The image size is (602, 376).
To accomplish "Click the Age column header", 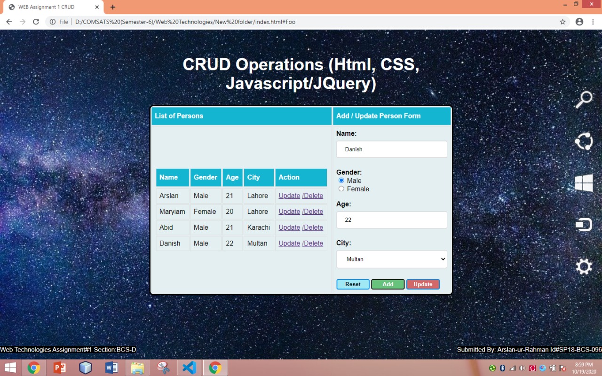I will click(x=232, y=178).
